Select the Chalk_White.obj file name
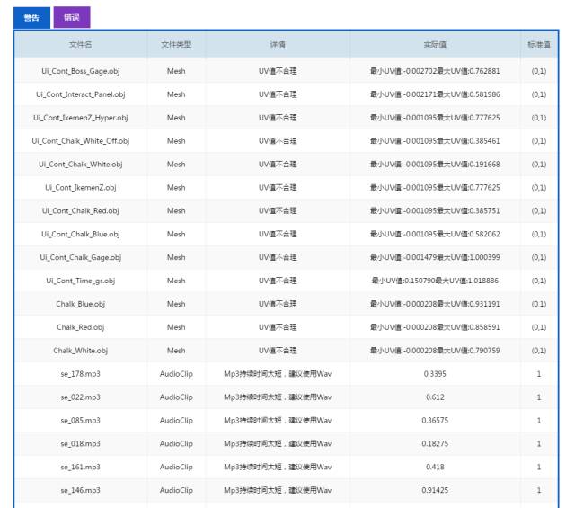575x508 pixels. 81,351
